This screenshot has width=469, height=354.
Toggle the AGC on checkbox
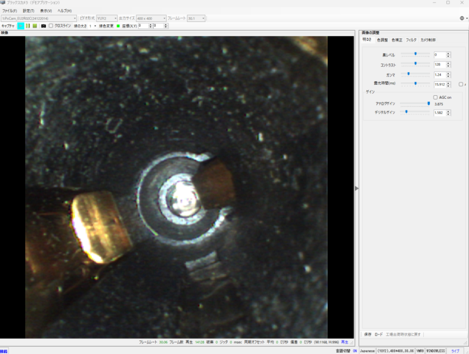coord(435,97)
